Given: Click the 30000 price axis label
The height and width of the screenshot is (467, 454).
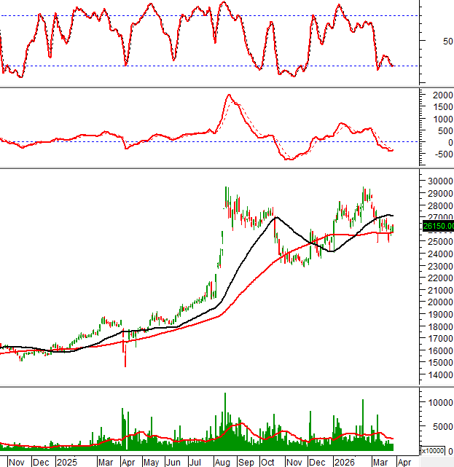Looking at the screenshot, I should pos(438,181).
